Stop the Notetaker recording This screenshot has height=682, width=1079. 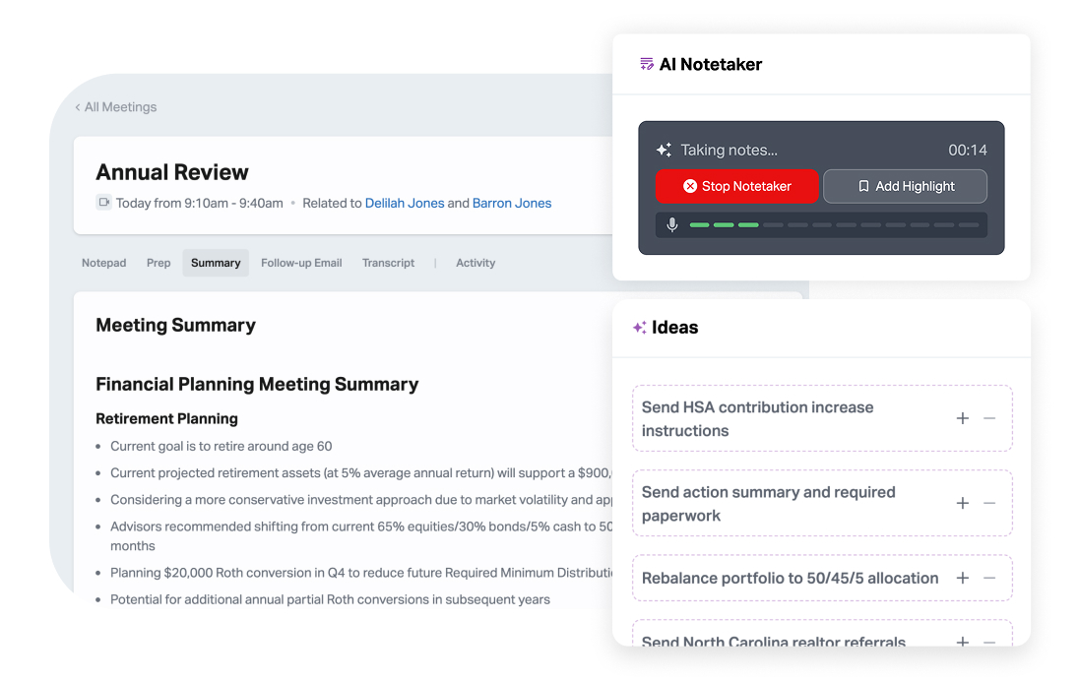[x=737, y=186]
